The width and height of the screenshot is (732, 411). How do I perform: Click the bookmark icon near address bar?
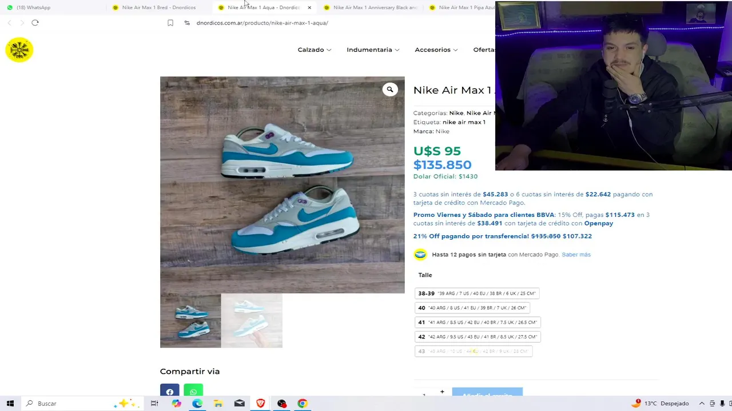pos(170,23)
